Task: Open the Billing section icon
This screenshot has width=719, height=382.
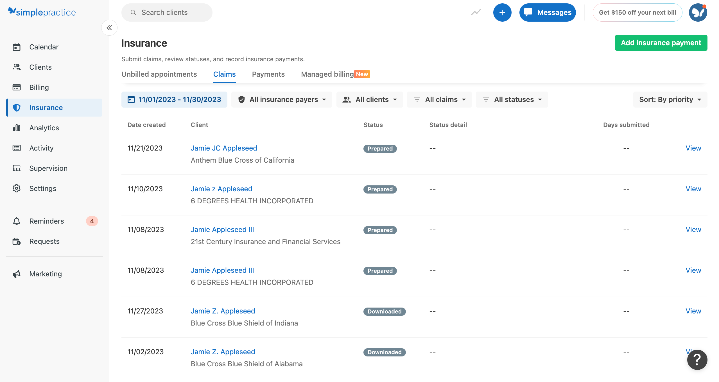Action: 17,87
